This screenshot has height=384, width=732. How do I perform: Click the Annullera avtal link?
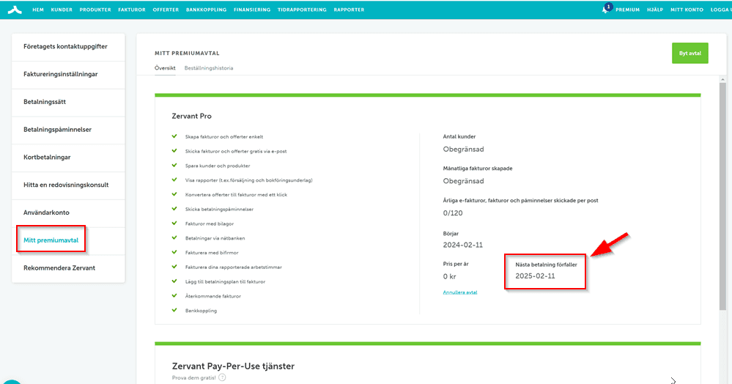pyautogui.click(x=460, y=292)
